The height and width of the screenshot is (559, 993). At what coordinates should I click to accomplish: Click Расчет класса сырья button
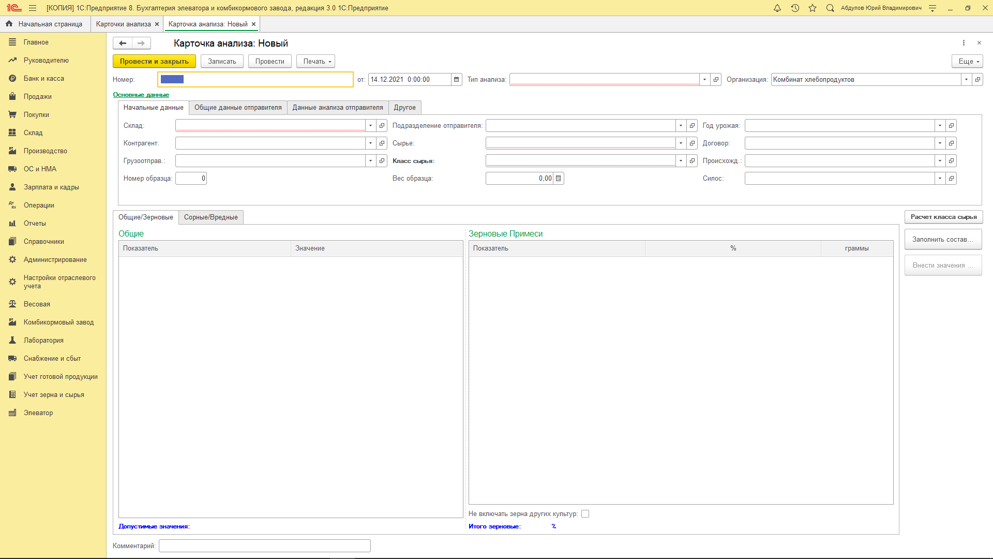point(943,217)
